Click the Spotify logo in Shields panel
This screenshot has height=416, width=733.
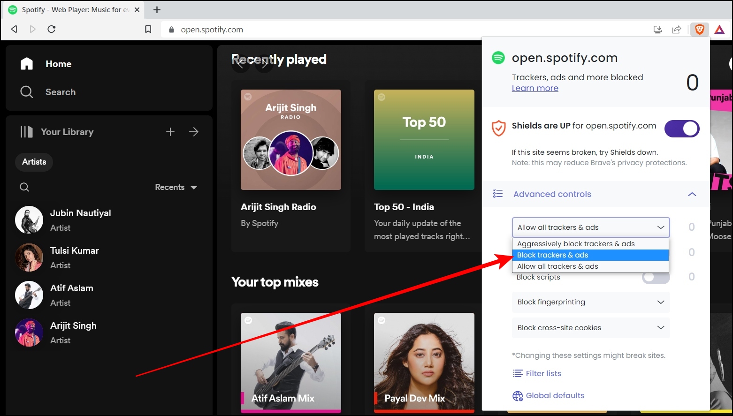point(498,58)
